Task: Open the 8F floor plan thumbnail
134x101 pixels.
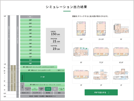Action: click(x=81, y=52)
